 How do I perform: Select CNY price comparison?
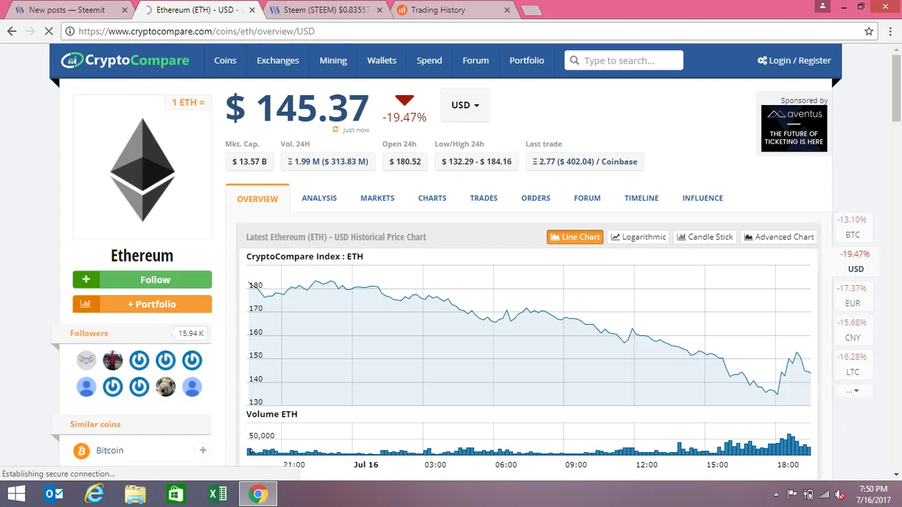pos(853,330)
